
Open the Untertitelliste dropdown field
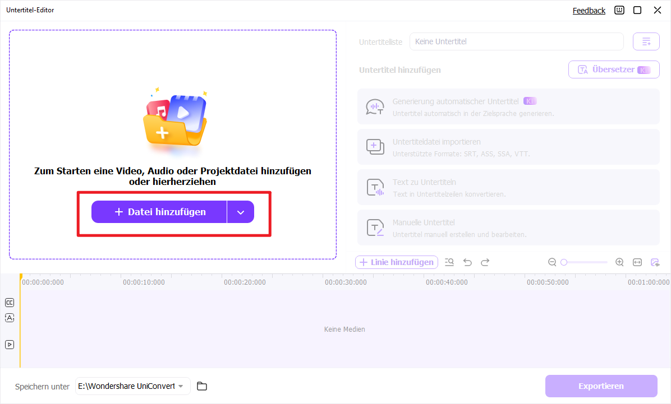click(516, 41)
